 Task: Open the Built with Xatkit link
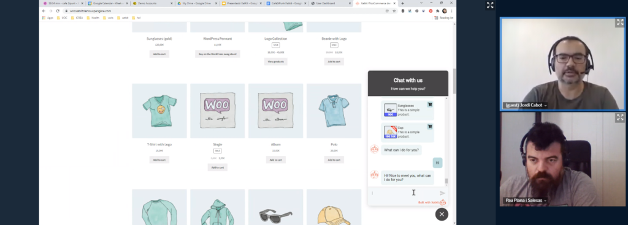click(429, 202)
